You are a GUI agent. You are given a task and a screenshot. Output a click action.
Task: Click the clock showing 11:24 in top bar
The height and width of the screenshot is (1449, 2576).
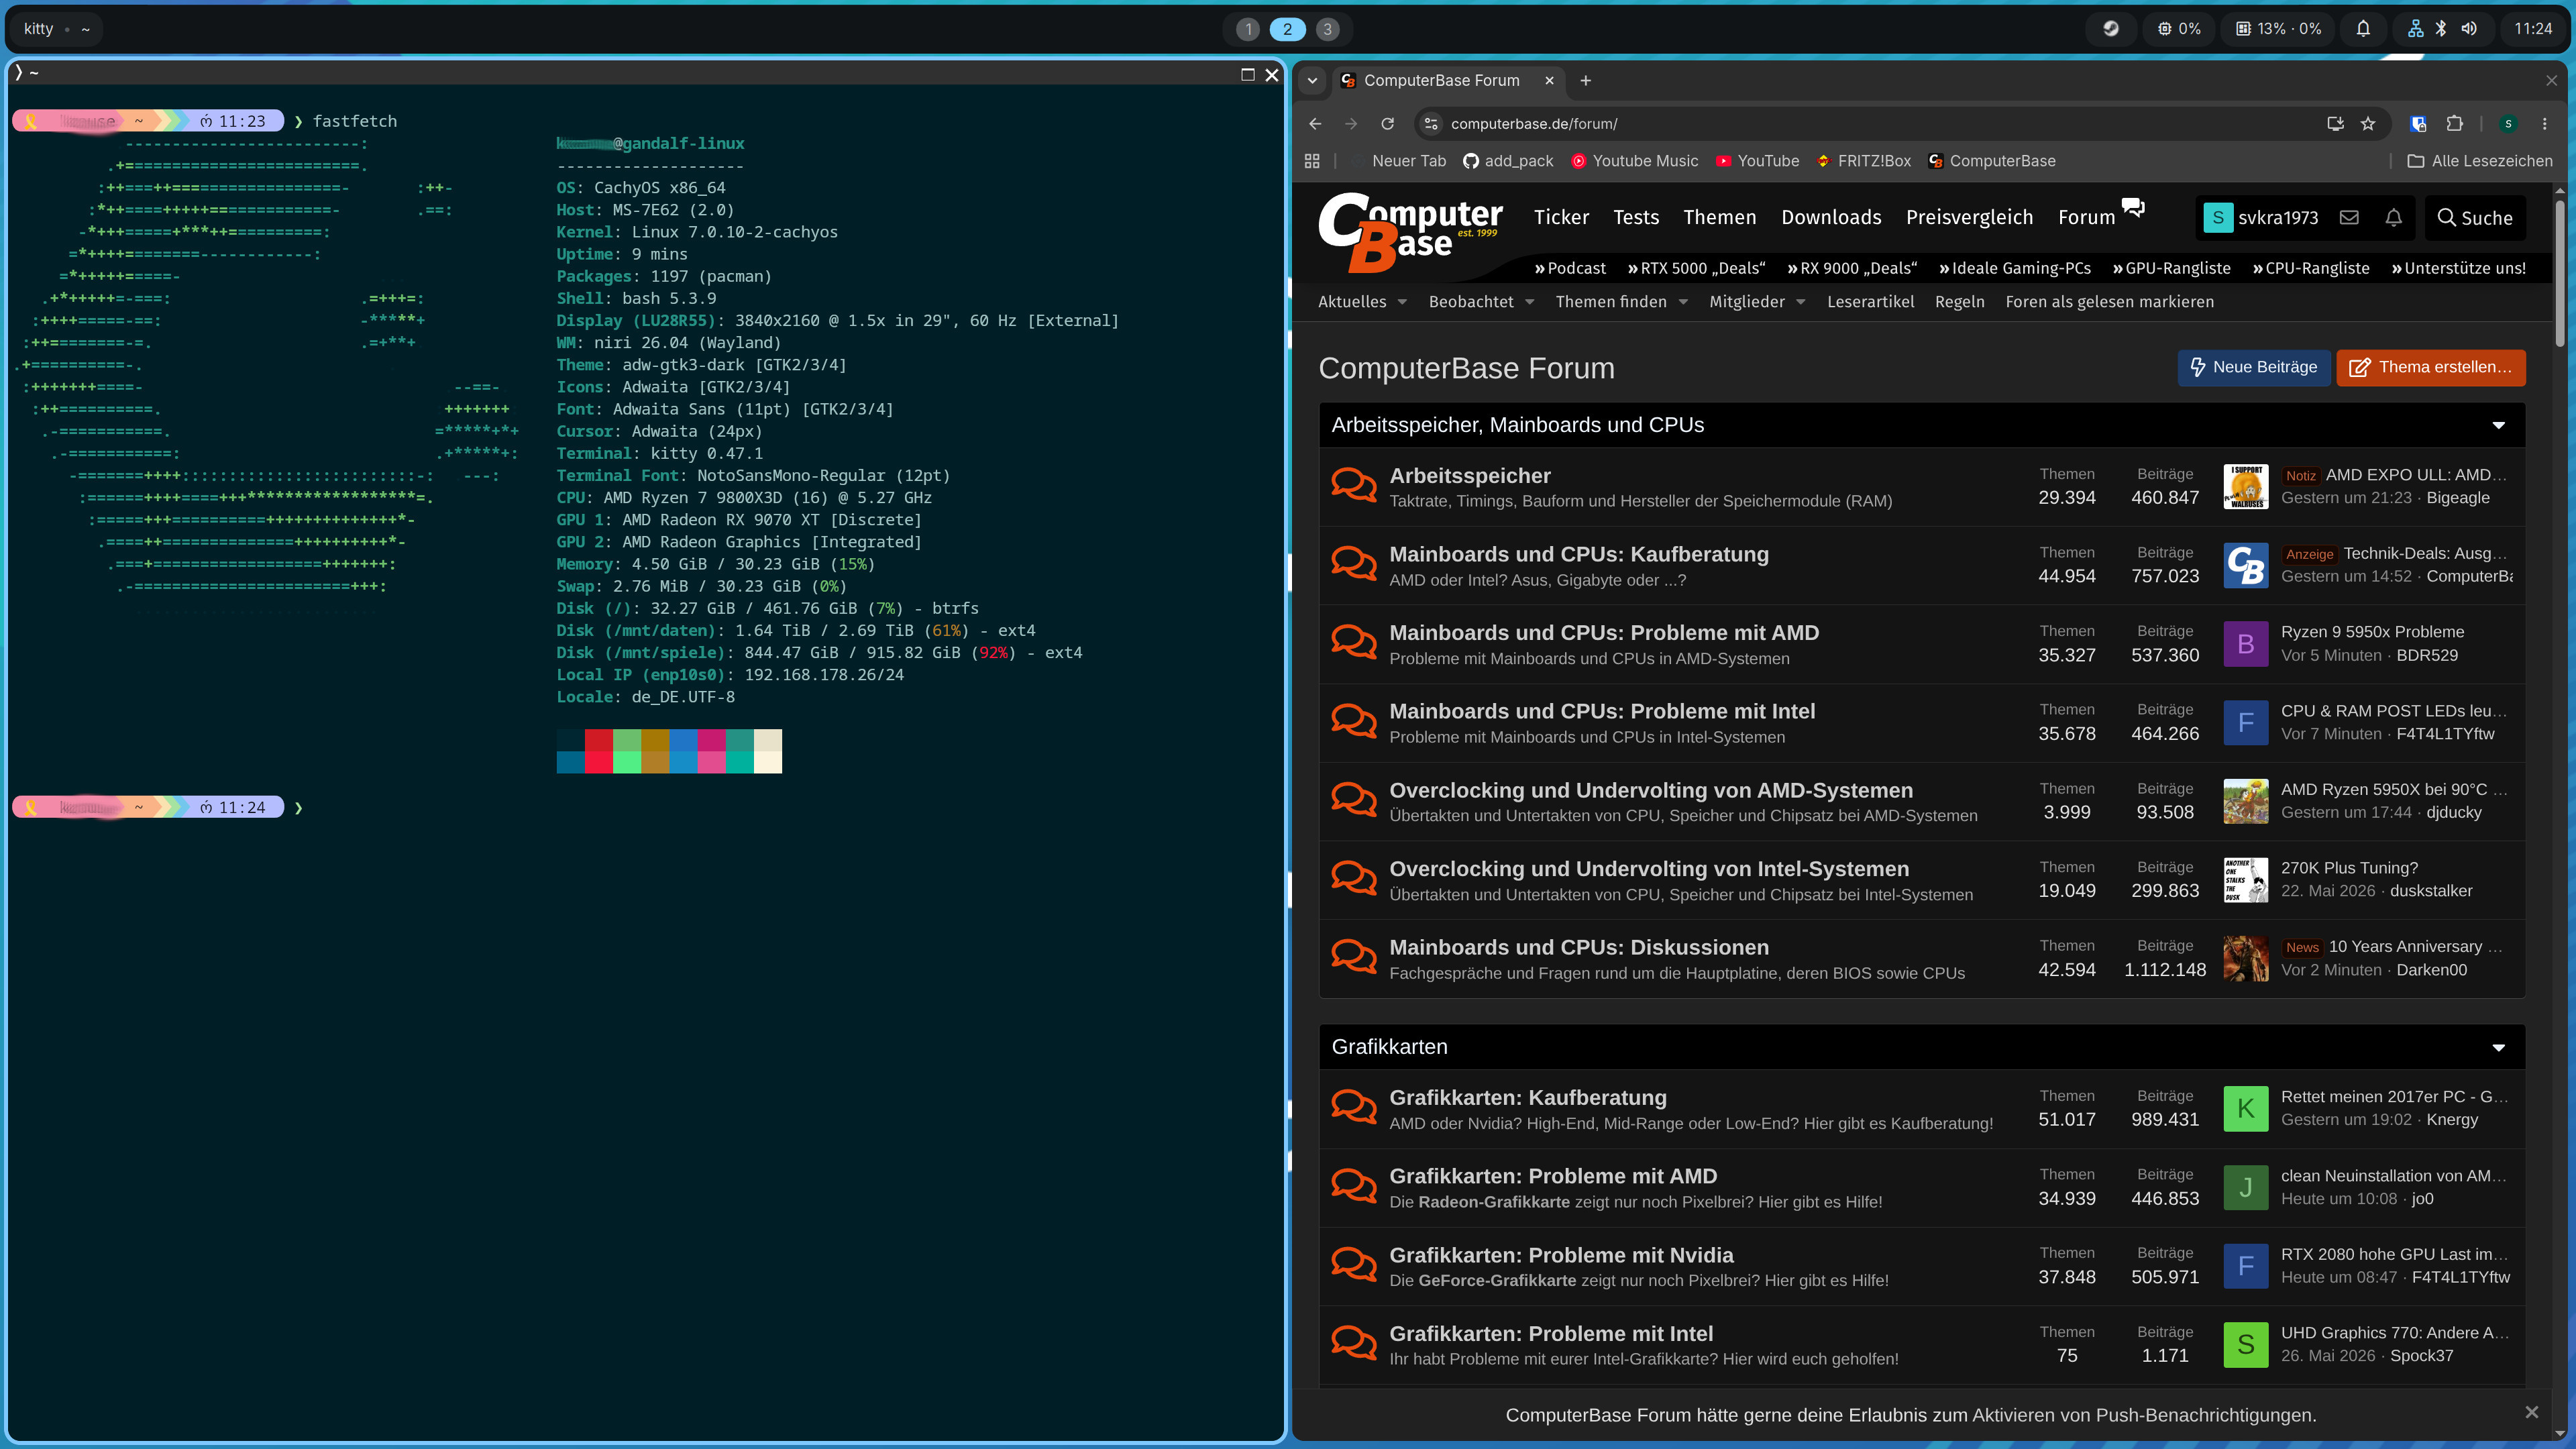click(2533, 29)
